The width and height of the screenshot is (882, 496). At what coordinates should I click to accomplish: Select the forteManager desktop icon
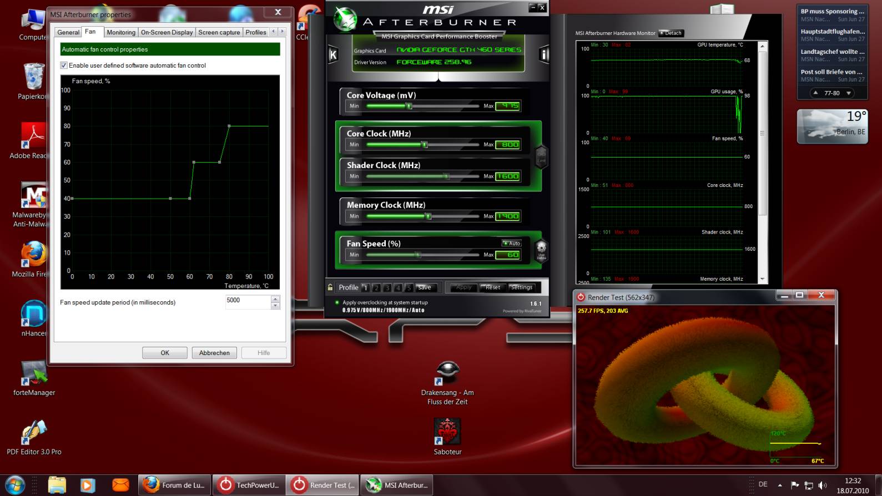(34, 378)
